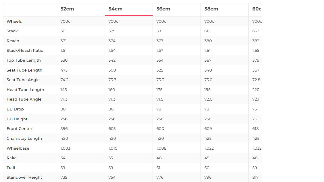Select the Wheelbase row label

coord(18,148)
